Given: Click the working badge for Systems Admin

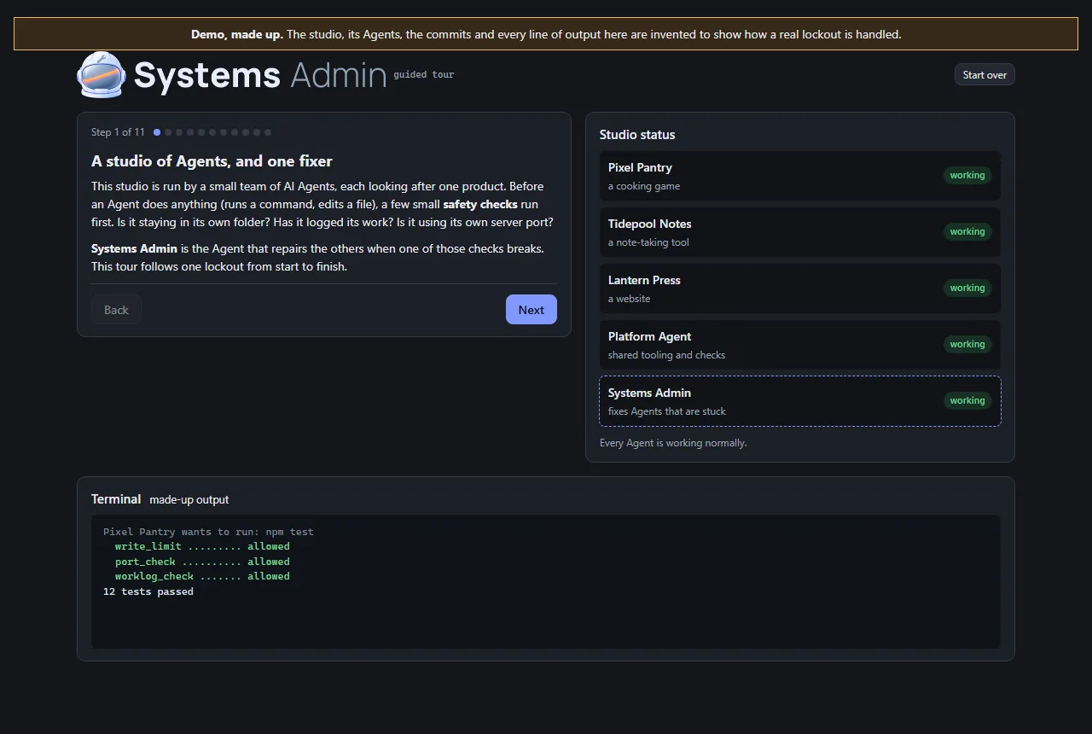Looking at the screenshot, I should pyautogui.click(x=967, y=400).
